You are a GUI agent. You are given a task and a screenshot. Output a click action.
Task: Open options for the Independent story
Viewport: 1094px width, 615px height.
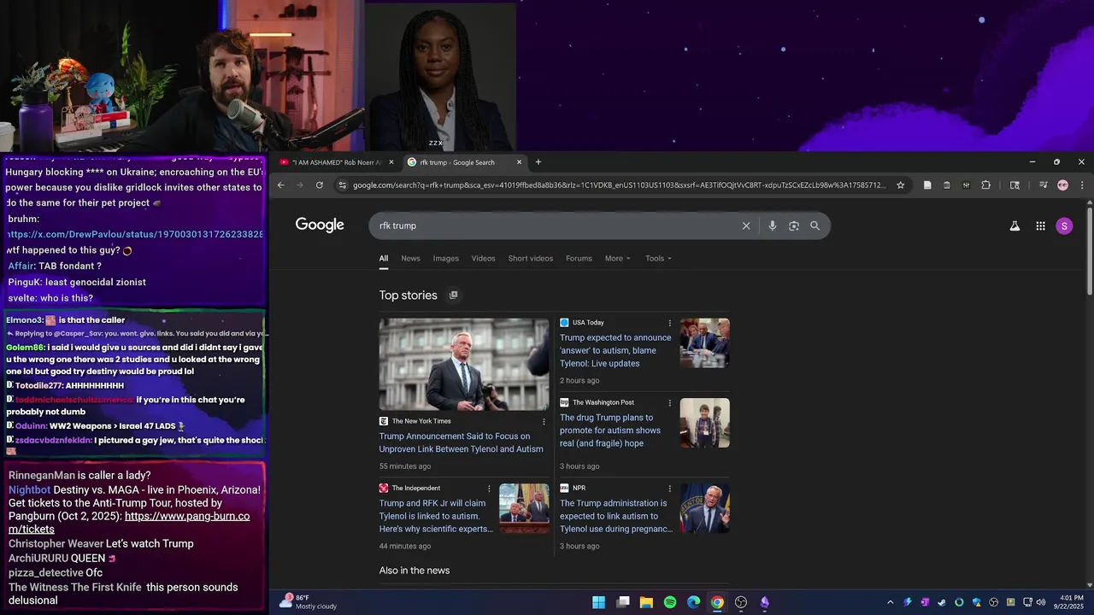coord(489,489)
